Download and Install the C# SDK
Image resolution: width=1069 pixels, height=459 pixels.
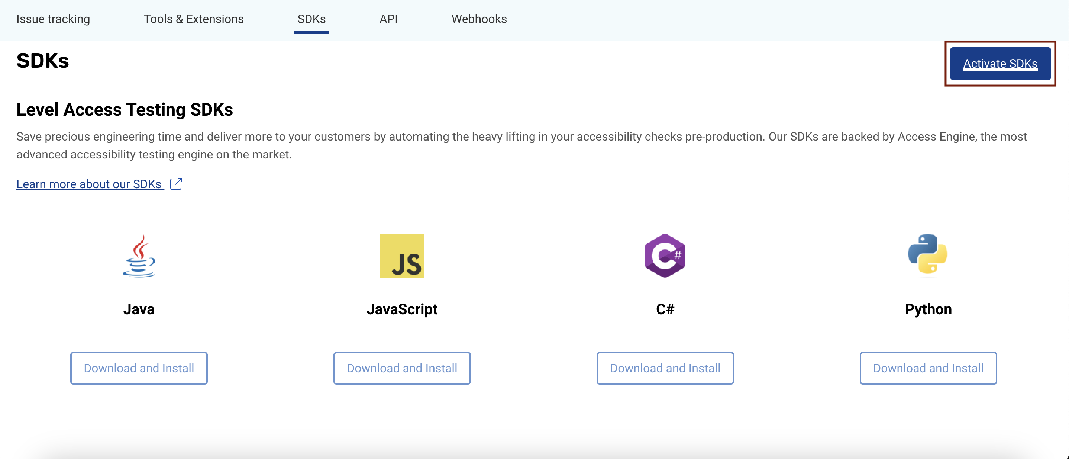click(665, 368)
